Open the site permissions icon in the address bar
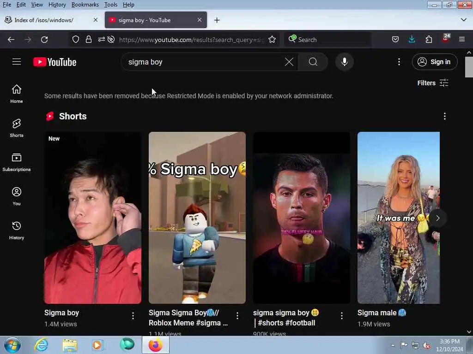 coord(101,40)
